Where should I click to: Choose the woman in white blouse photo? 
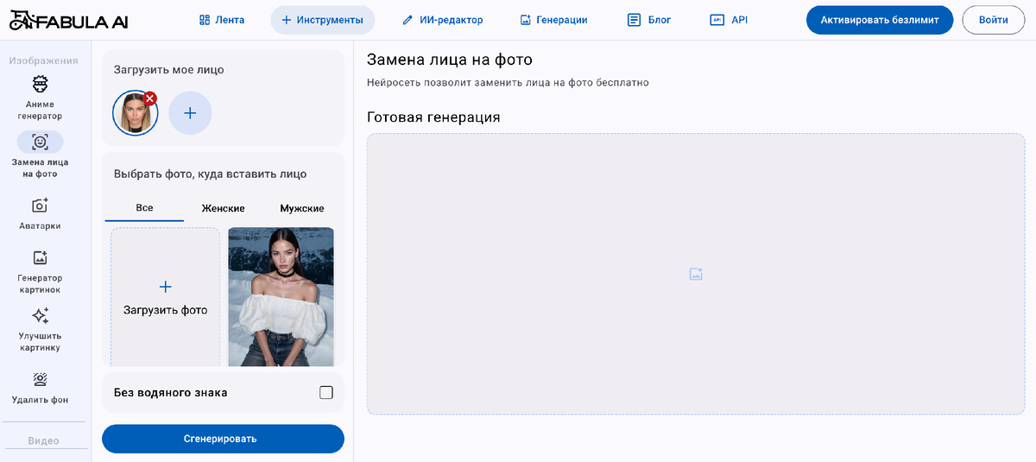pyautogui.click(x=281, y=297)
